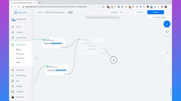
Task: Click the undo arrow icon
Action: tap(121, 12)
